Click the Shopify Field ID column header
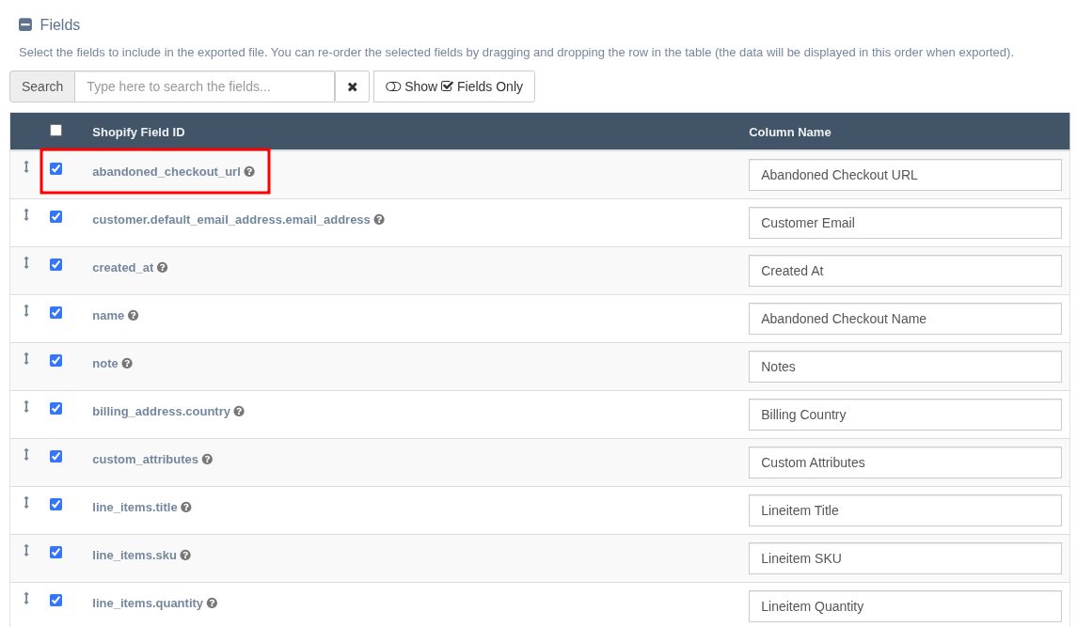 coord(138,133)
